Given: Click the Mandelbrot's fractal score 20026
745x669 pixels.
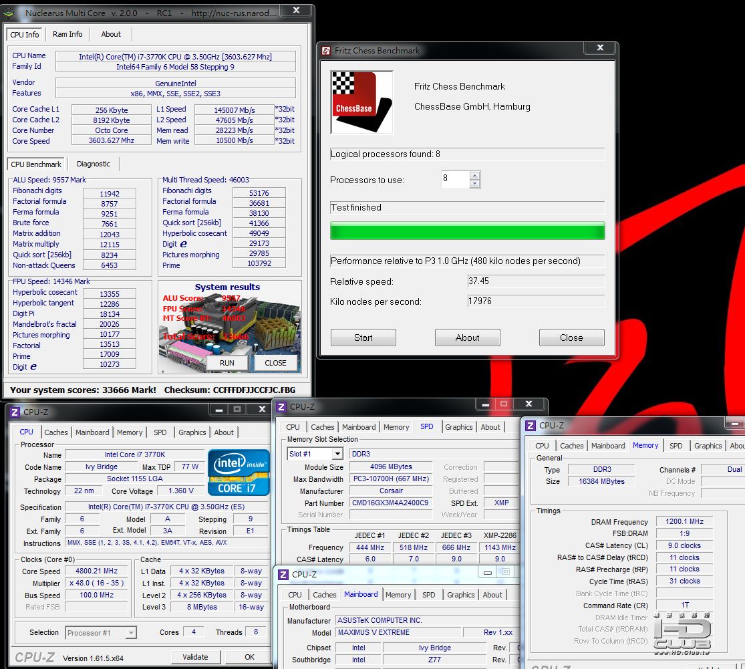Looking at the screenshot, I should pos(110,324).
